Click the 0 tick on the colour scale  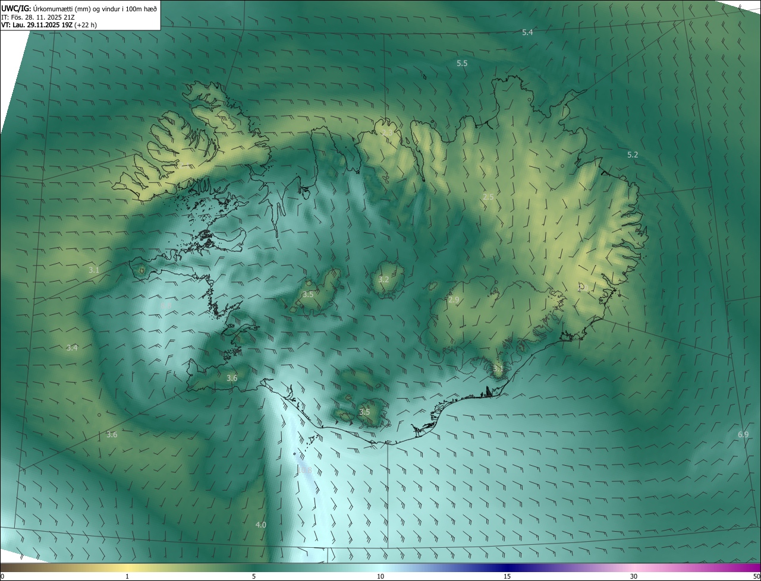tap(2, 576)
